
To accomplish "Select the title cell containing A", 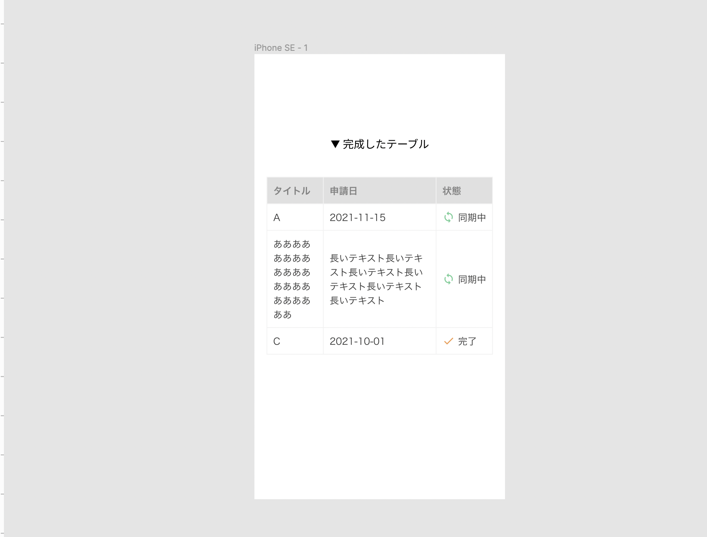I will [277, 218].
